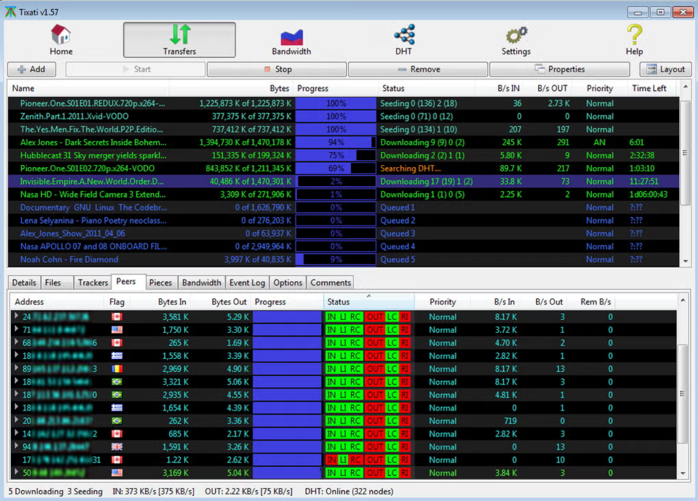Expand the peer row starting with 94
Viewport: 698px width, 501px height.
click(16, 446)
